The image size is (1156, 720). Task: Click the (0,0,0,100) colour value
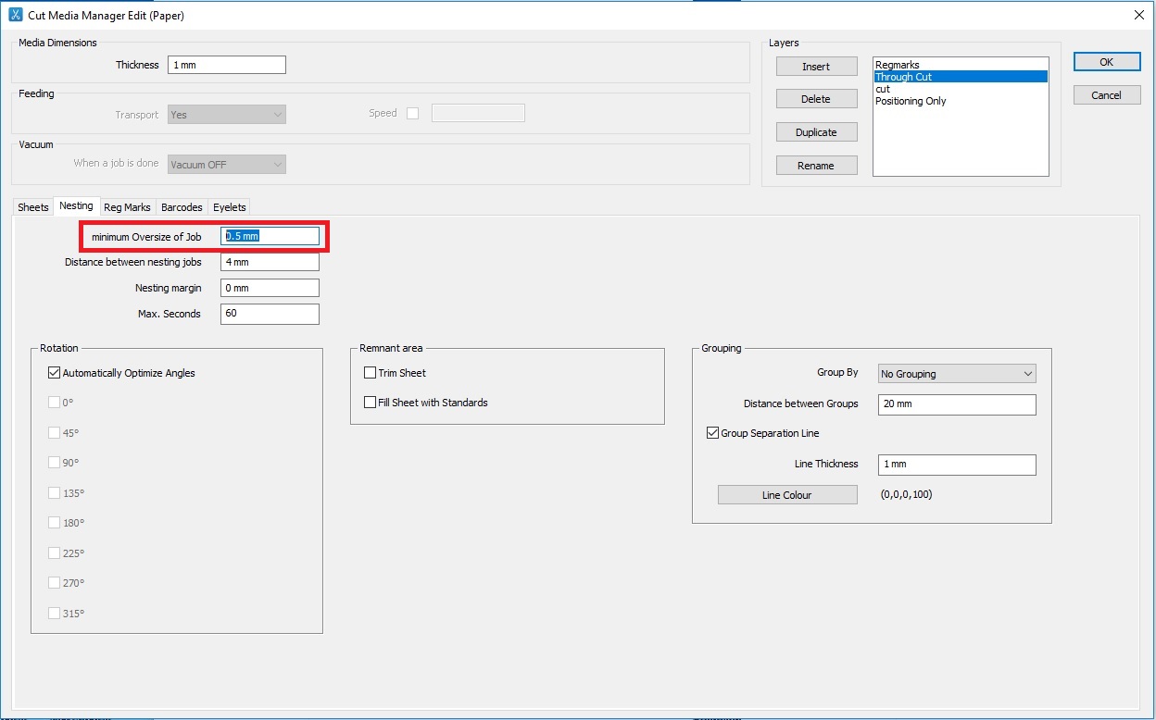[x=906, y=495]
